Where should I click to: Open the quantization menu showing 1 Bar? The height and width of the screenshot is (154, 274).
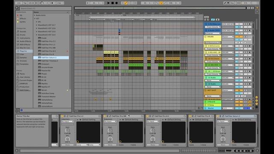point(60,3)
